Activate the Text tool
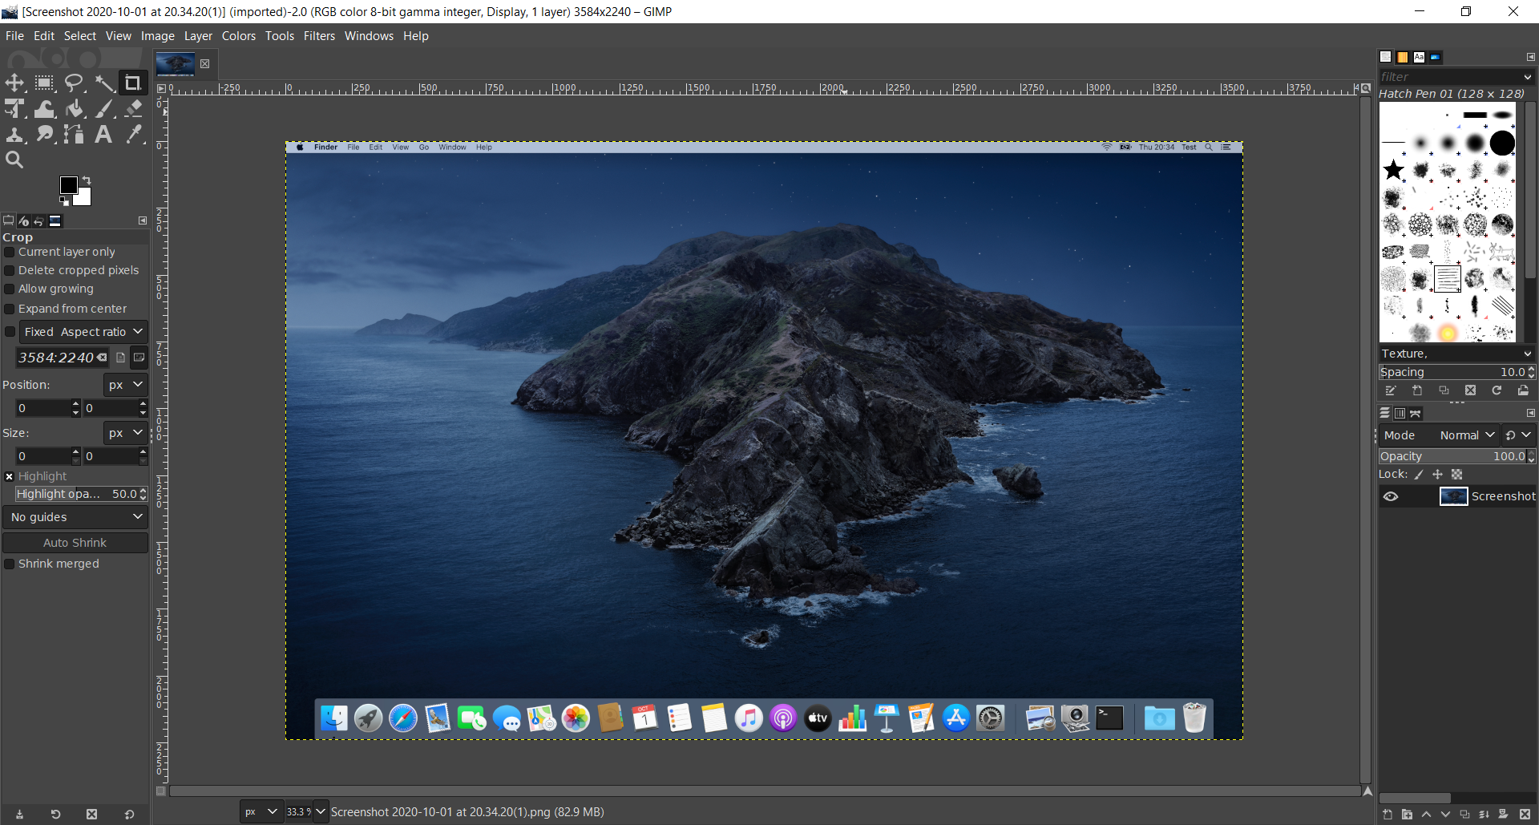Image resolution: width=1539 pixels, height=825 pixels. coord(103,134)
